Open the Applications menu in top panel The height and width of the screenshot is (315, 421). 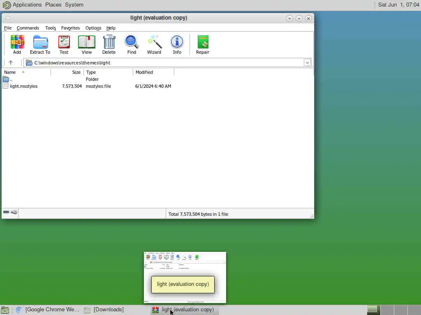27,5
